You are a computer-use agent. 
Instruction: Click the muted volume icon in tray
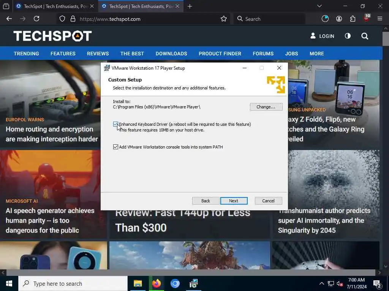pos(340,283)
